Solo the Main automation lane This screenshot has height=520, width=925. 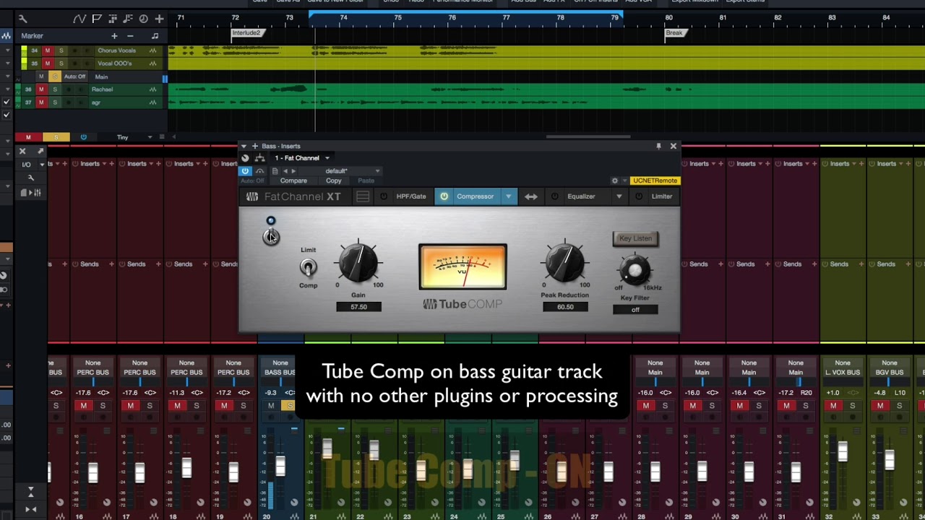pyautogui.click(x=54, y=77)
